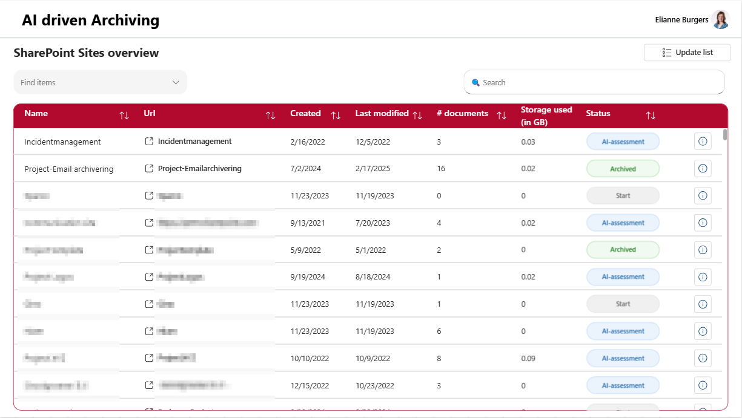Sort by number of documents arrows

502,116
